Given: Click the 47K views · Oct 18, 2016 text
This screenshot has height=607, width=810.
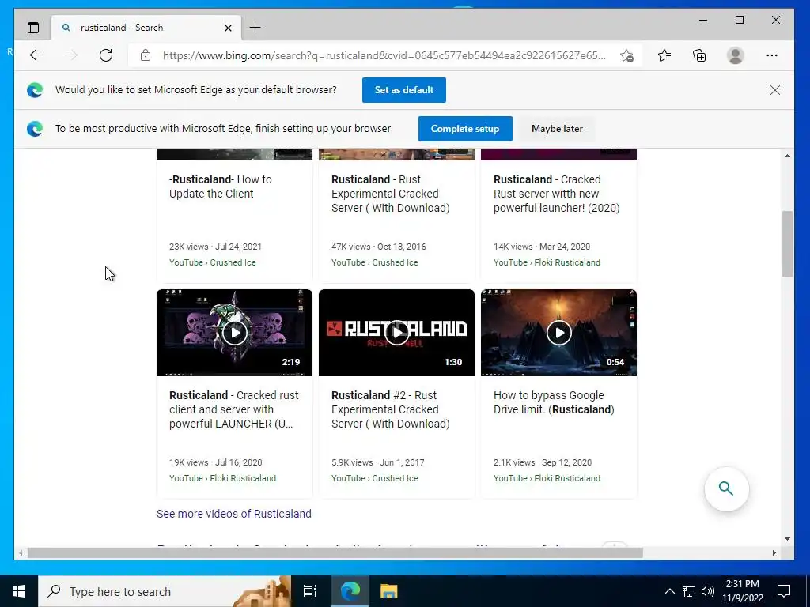Looking at the screenshot, I should tap(379, 247).
